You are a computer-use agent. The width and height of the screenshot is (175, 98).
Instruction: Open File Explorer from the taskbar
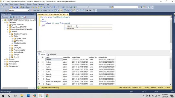pos(22,96)
